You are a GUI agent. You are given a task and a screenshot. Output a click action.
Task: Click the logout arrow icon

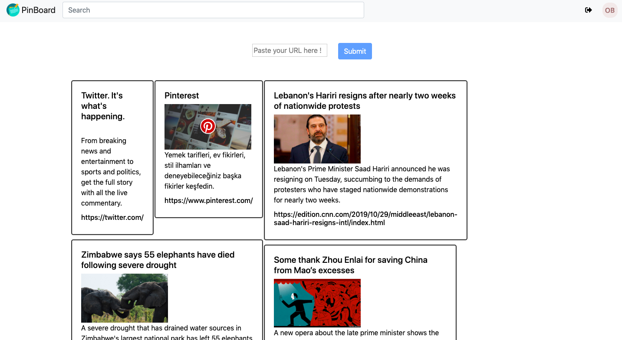(589, 10)
